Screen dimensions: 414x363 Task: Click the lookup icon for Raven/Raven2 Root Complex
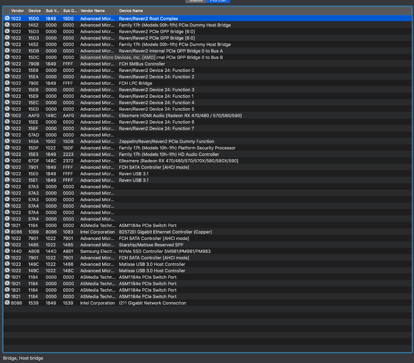pyautogui.click(x=7, y=18)
